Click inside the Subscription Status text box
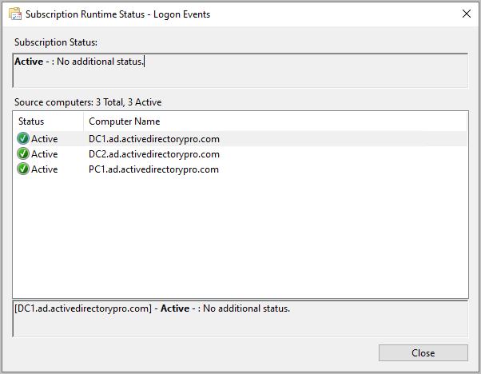Screen dimensions: 481x374 click(x=240, y=71)
